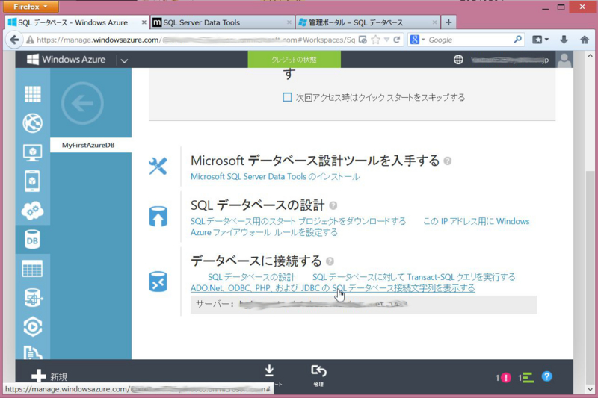The width and height of the screenshot is (598, 398).
Task: Click Microsoft SQL Server Data Tools のインストール link
Action: coord(275,177)
